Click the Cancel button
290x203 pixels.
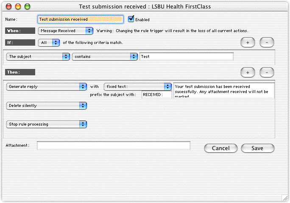(220, 148)
